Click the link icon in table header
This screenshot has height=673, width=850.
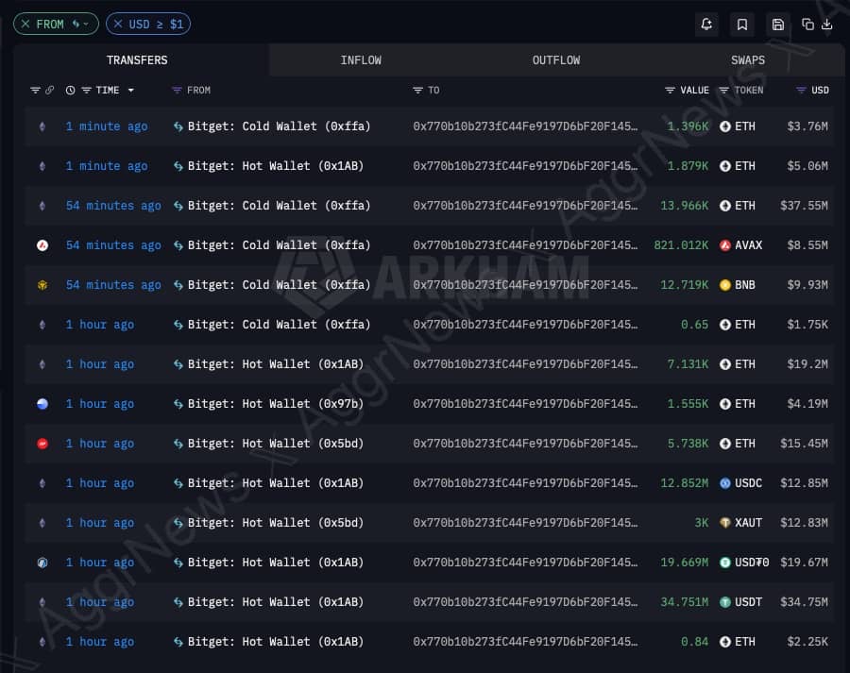pos(49,91)
